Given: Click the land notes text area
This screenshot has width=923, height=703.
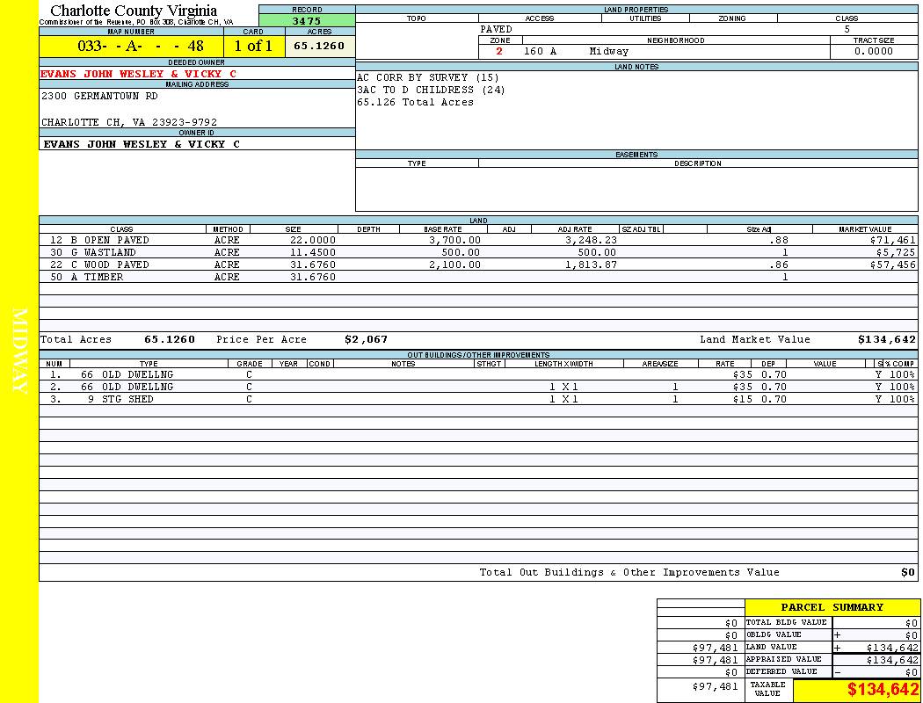Looking at the screenshot, I should [636, 110].
